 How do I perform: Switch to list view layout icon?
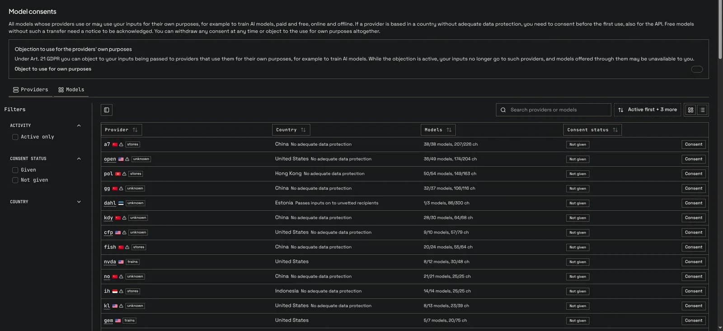click(702, 110)
